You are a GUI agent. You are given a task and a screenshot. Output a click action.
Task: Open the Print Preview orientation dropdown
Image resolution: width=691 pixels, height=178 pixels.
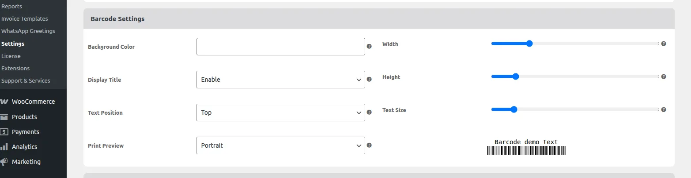(280, 145)
